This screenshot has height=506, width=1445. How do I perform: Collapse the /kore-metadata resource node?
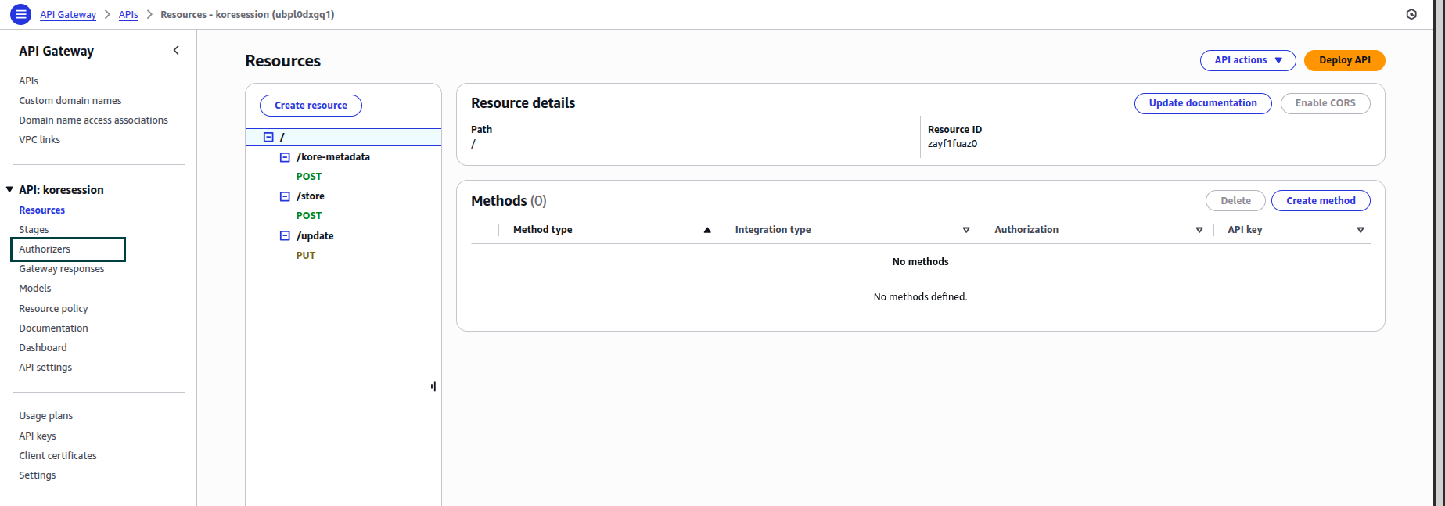285,157
